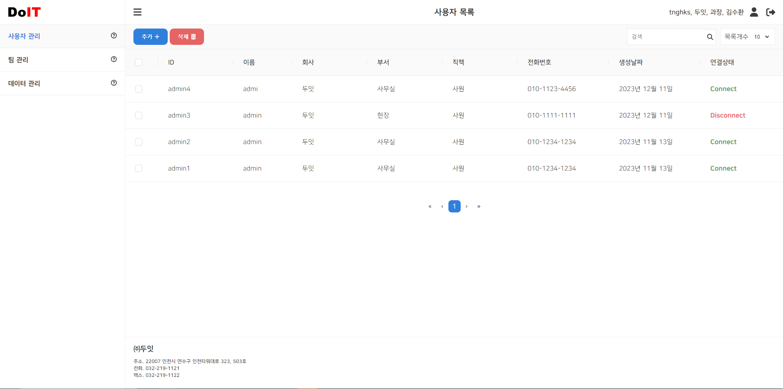This screenshot has height=389, width=783.
Task: Click phone number 010-1123-4456
Action: [x=552, y=89]
